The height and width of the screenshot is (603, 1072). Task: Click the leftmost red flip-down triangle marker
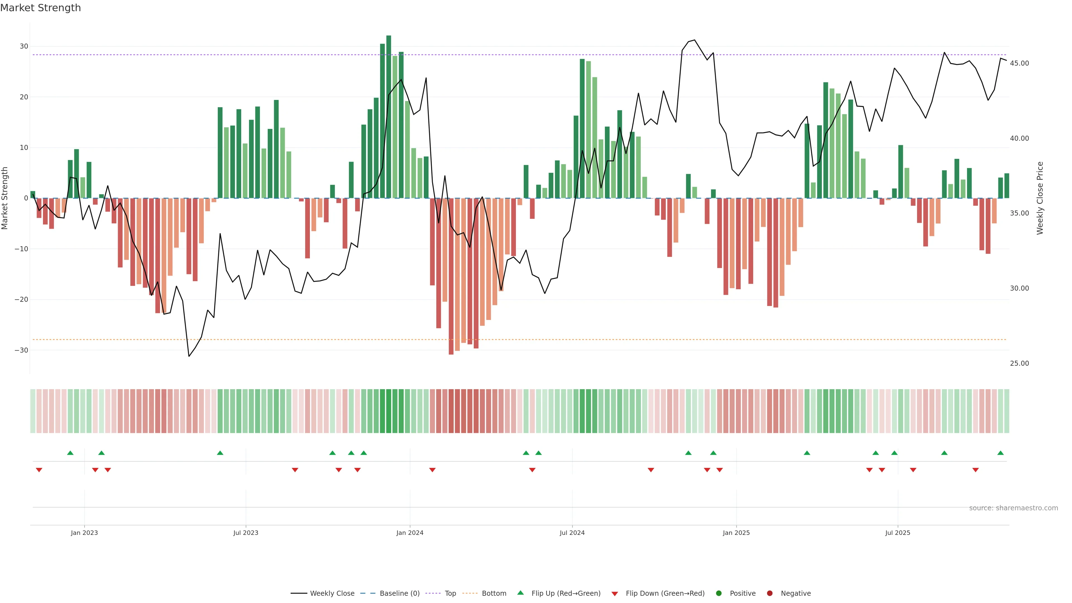pyautogui.click(x=39, y=470)
